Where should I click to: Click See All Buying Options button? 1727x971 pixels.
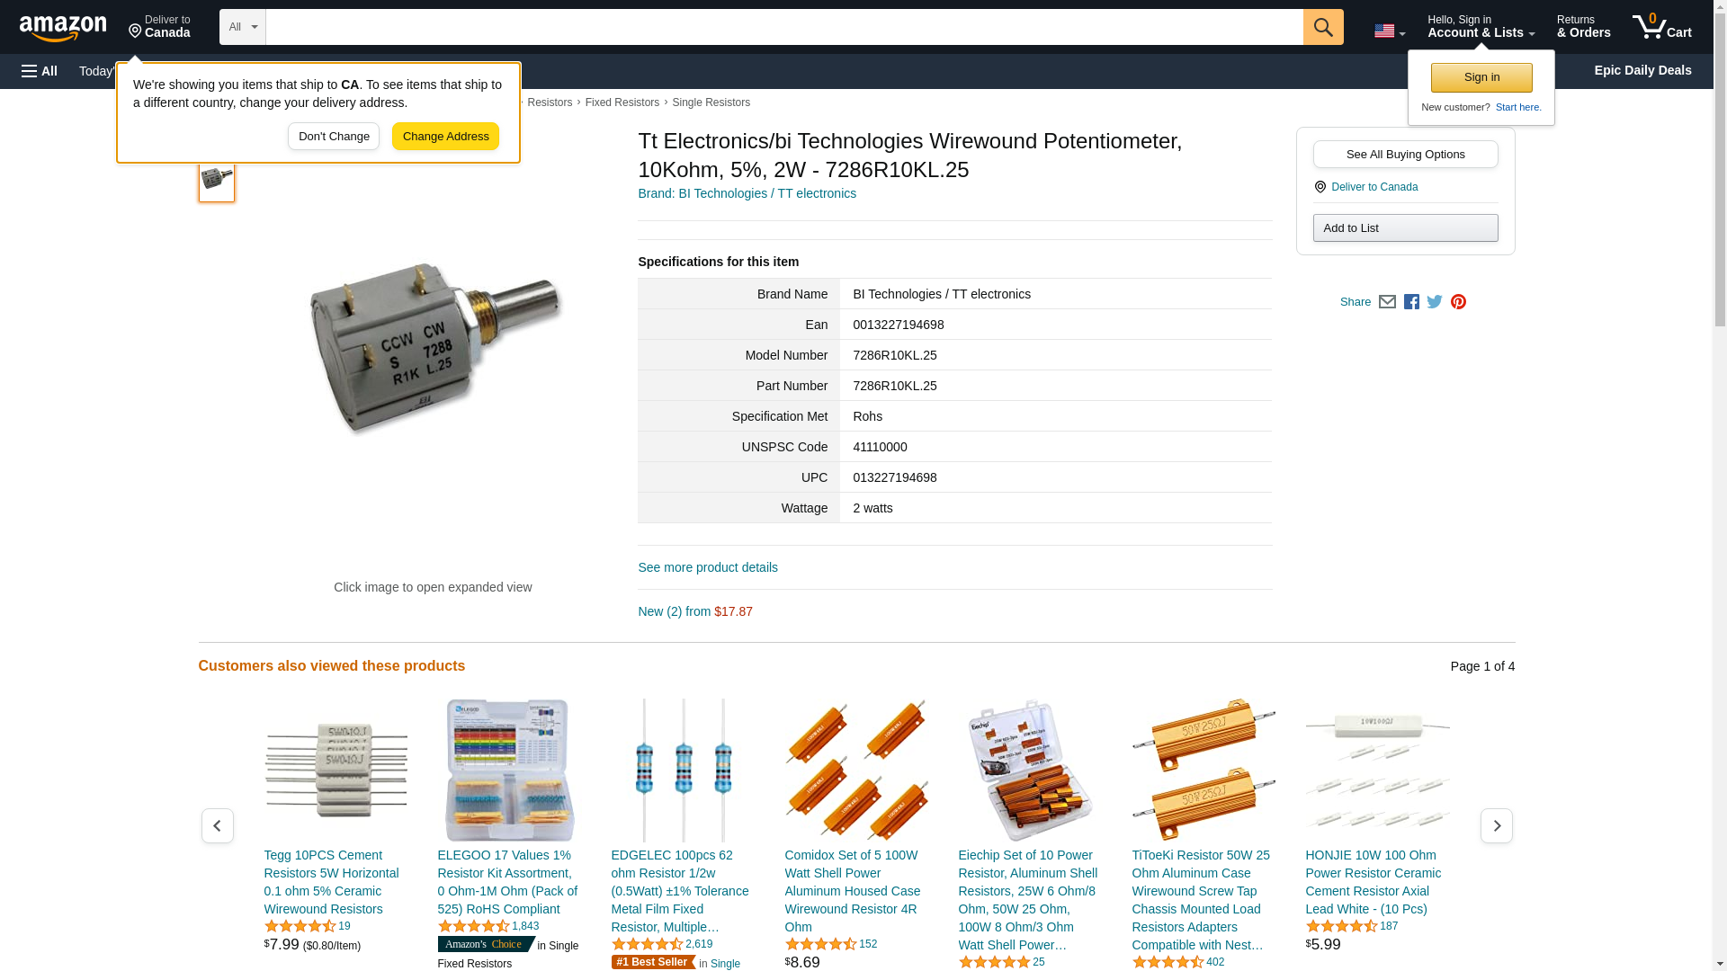[1405, 154]
